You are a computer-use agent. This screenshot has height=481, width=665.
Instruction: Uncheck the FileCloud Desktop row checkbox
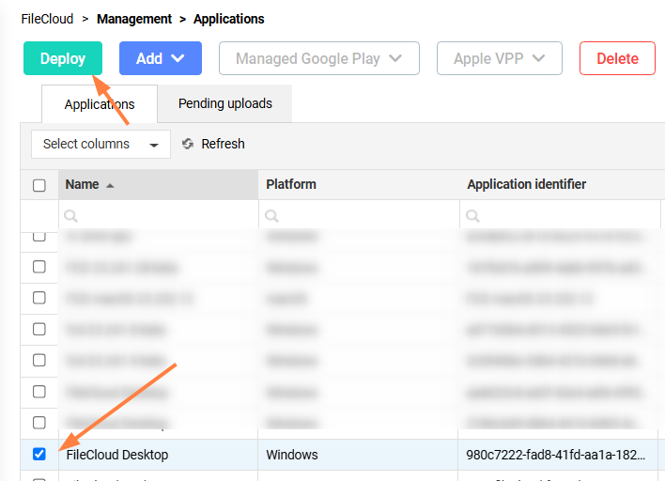(39, 455)
